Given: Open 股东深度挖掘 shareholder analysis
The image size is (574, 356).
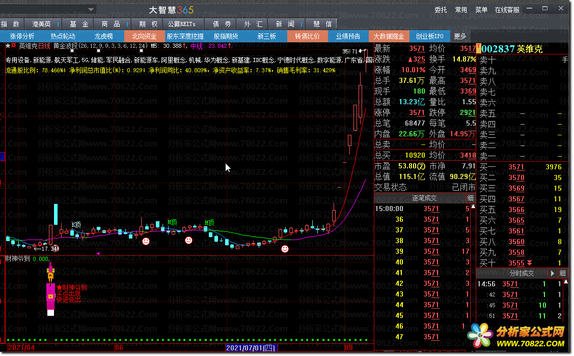Looking at the screenshot, I should pyautogui.click(x=185, y=36).
